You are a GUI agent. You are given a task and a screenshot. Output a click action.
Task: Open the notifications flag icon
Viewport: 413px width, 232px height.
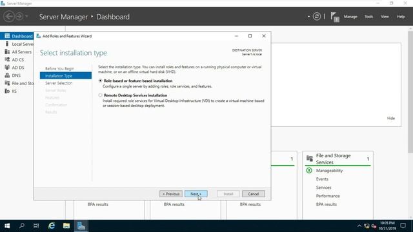335,17
